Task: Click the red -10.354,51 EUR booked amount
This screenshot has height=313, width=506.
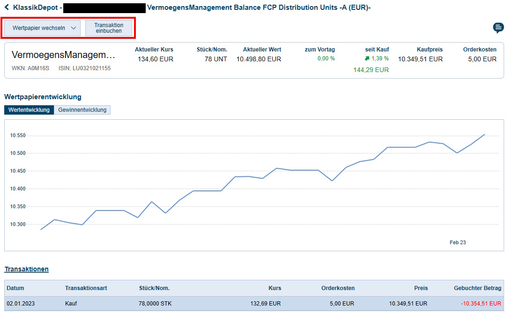Action: (481, 304)
